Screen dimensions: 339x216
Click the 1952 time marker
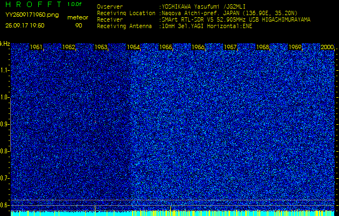[x=68, y=47]
